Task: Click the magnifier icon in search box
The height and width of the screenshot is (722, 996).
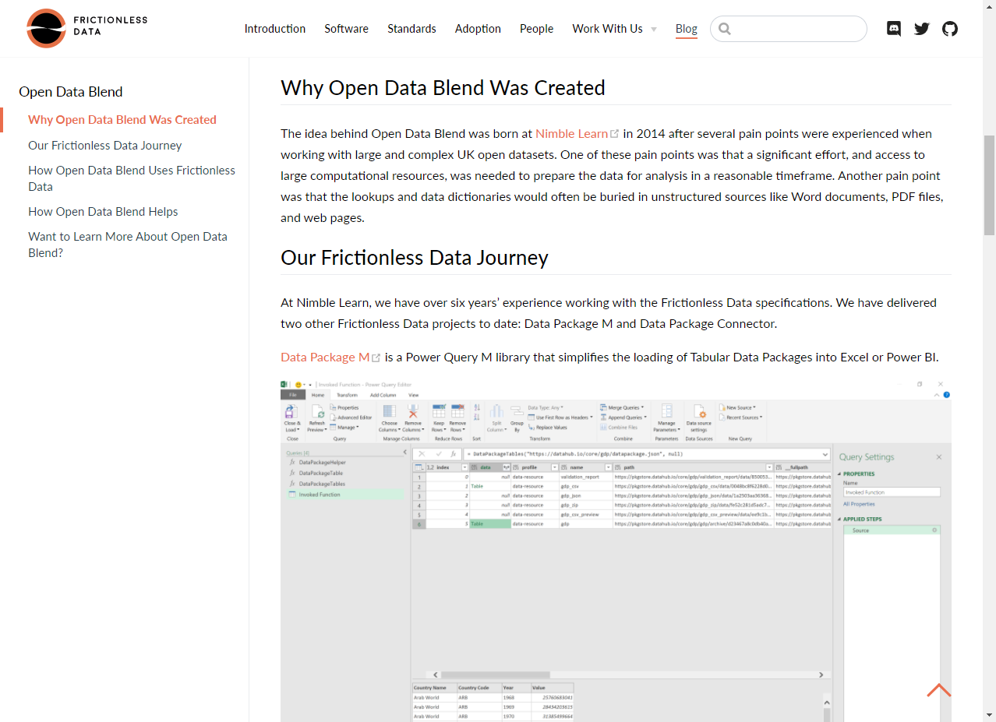Action: click(725, 29)
